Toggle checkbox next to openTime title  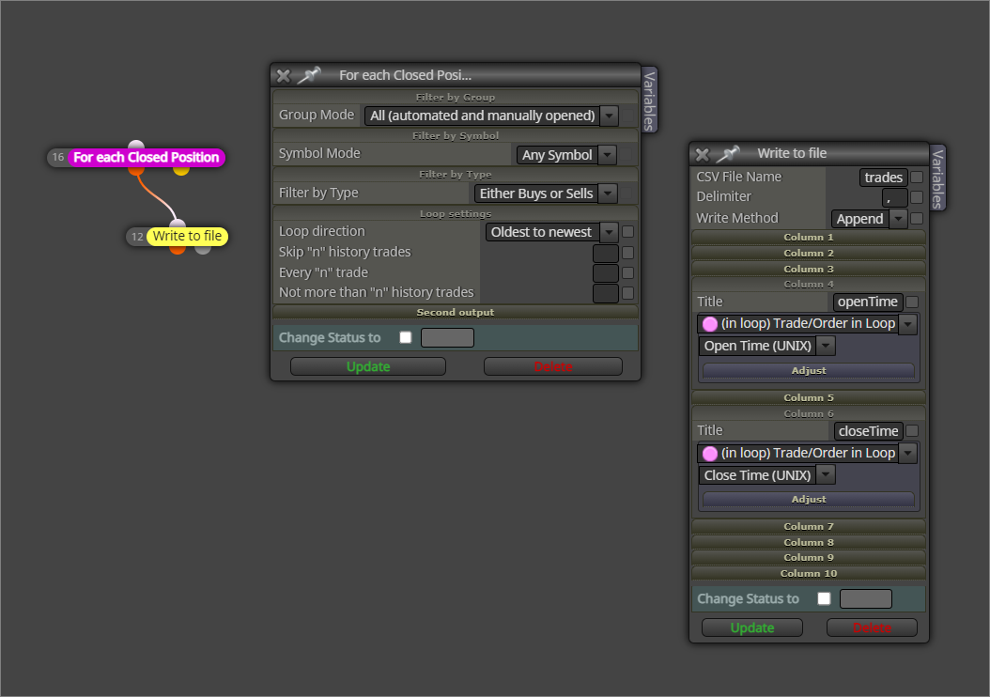coord(912,302)
